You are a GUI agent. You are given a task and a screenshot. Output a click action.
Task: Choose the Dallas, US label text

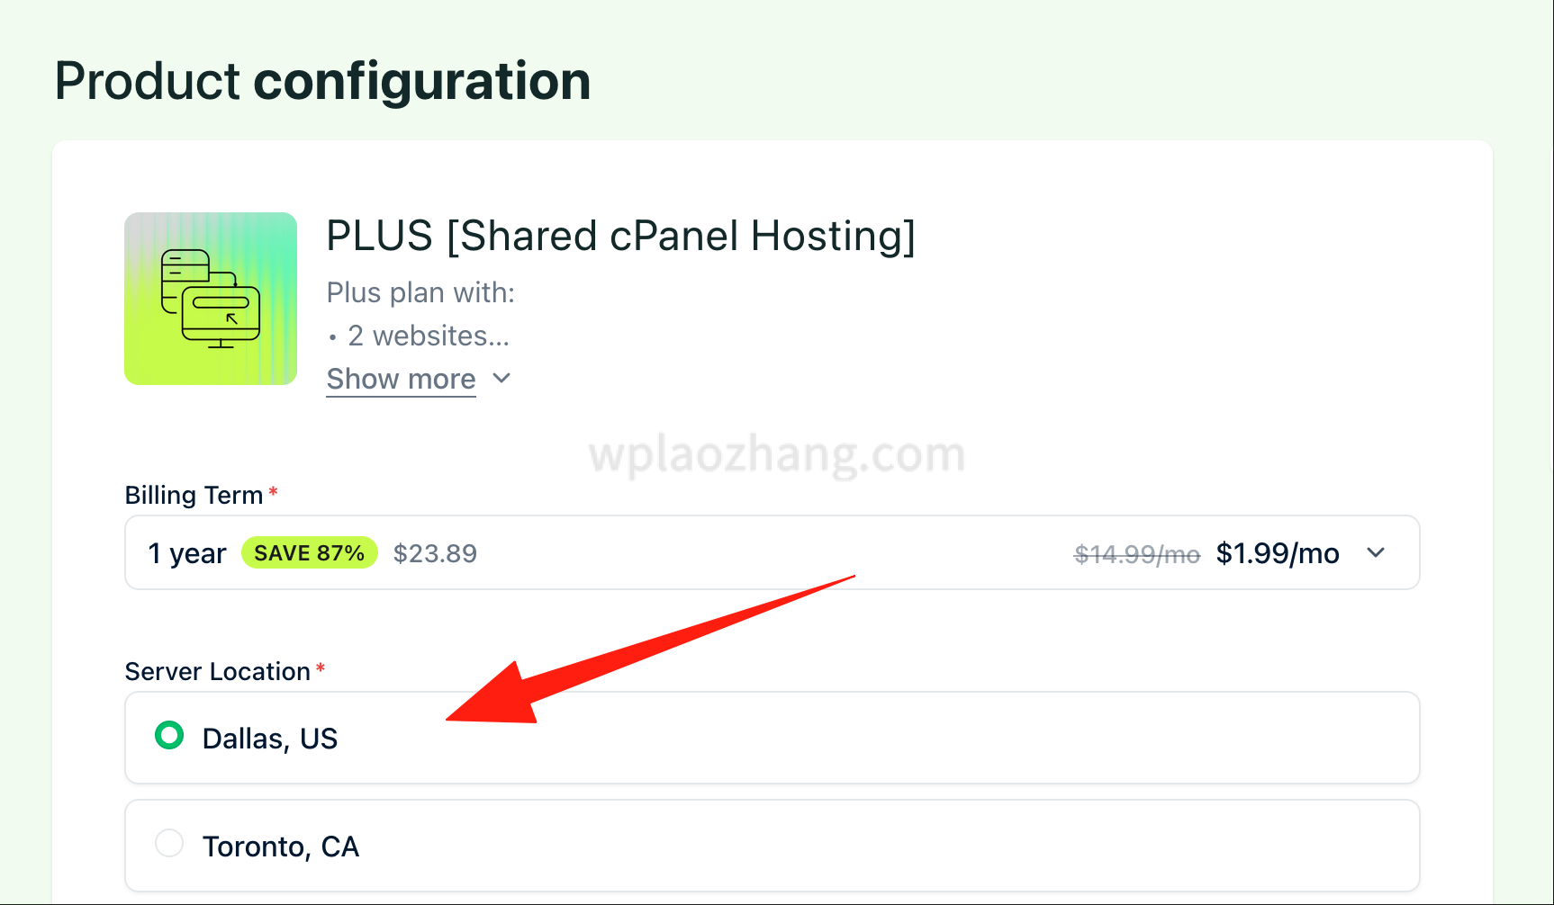(x=270, y=739)
